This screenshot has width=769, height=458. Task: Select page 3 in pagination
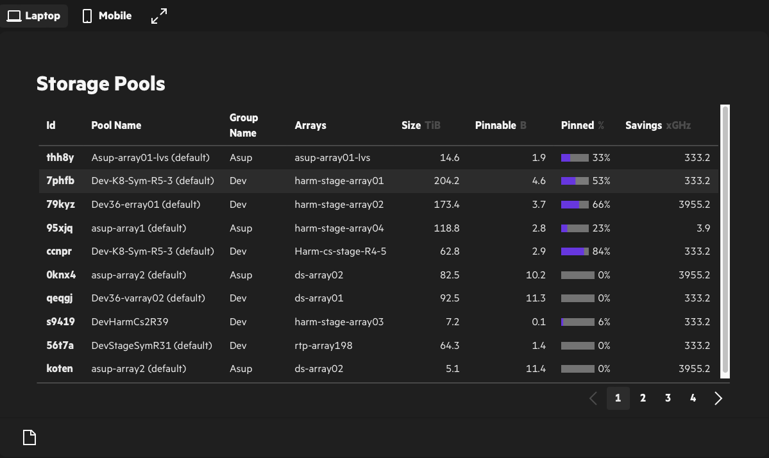668,398
